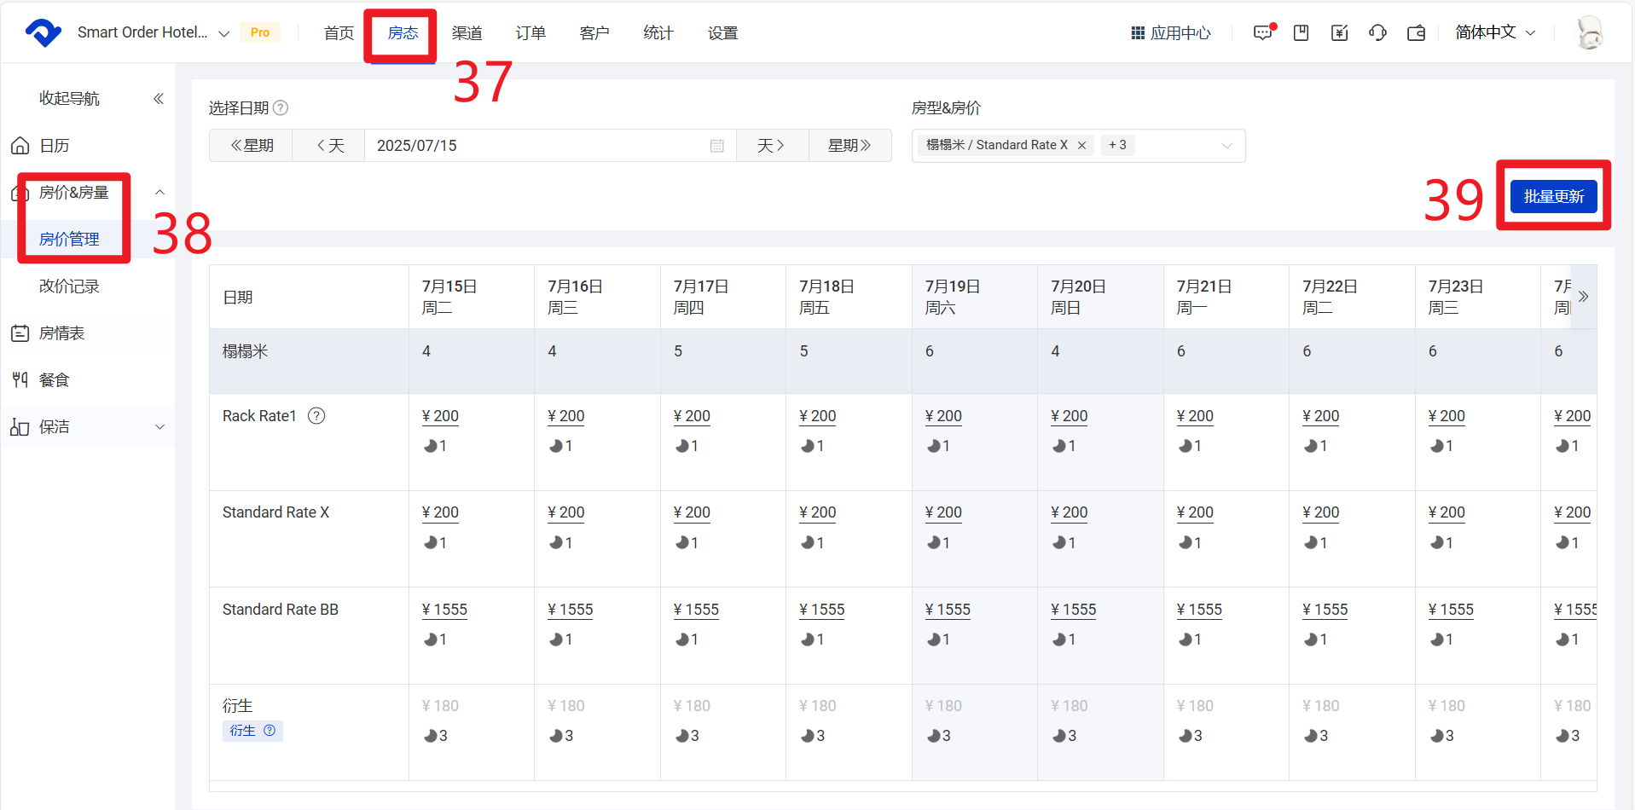The image size is (1635, 810).
Task: Click help icon next to Rack Rate1
Action: tap(316, 416)
